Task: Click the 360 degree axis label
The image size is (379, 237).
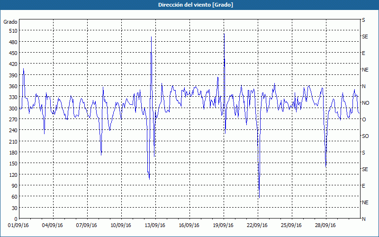Action: [x=13, y=86]
